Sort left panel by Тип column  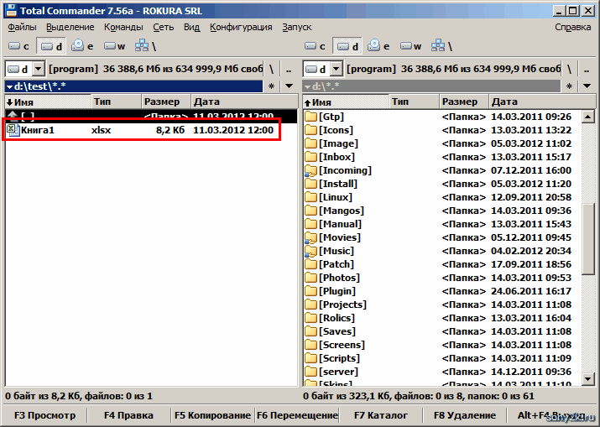117,102
